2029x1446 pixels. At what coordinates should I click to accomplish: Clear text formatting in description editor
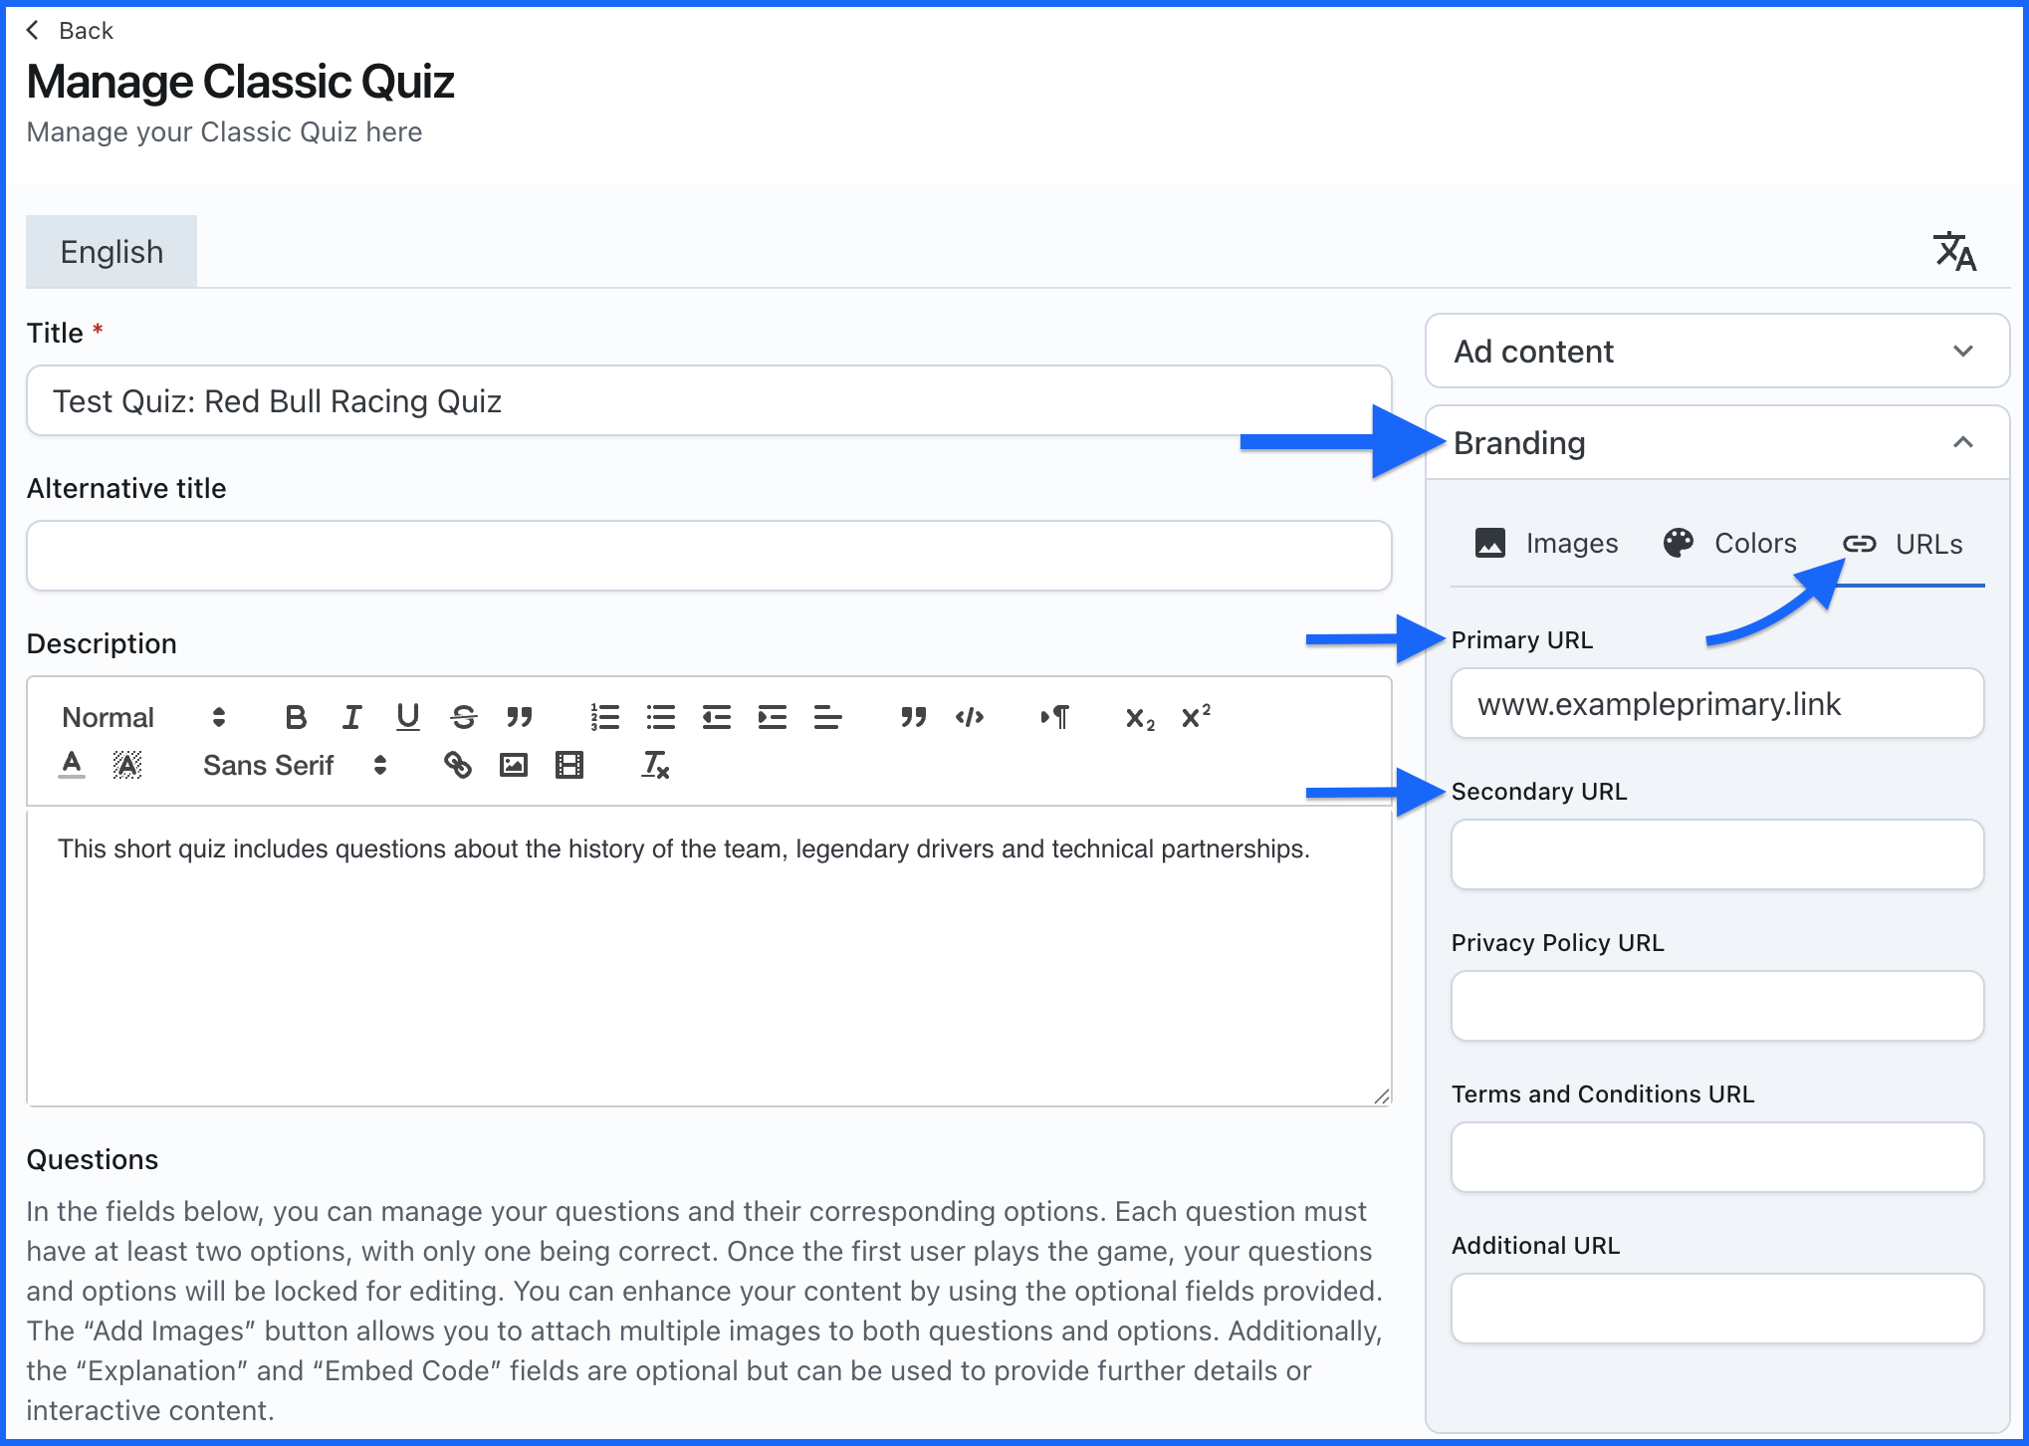(x=655, y=765)
